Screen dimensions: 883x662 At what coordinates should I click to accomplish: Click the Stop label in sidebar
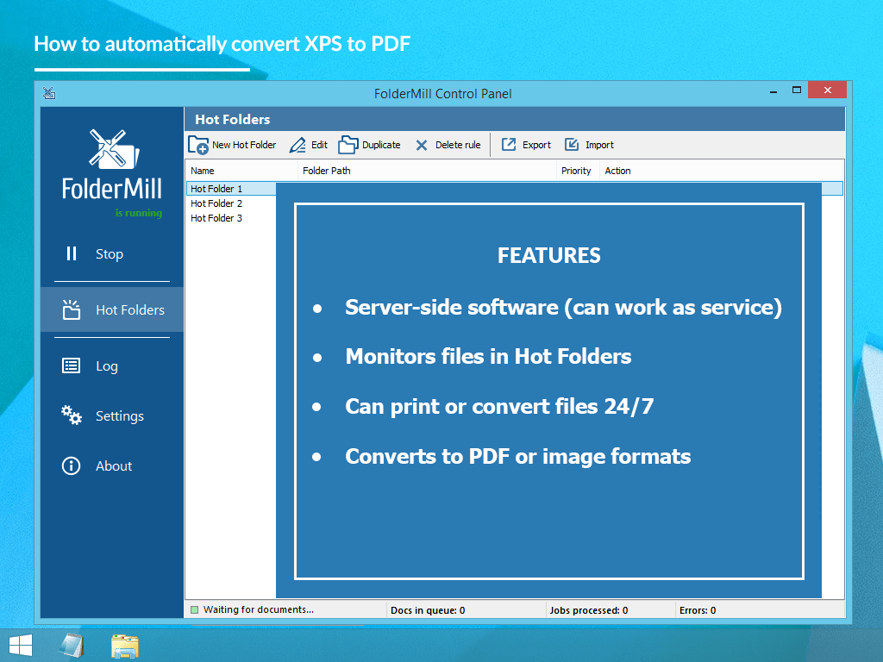(x=110, y=254)
